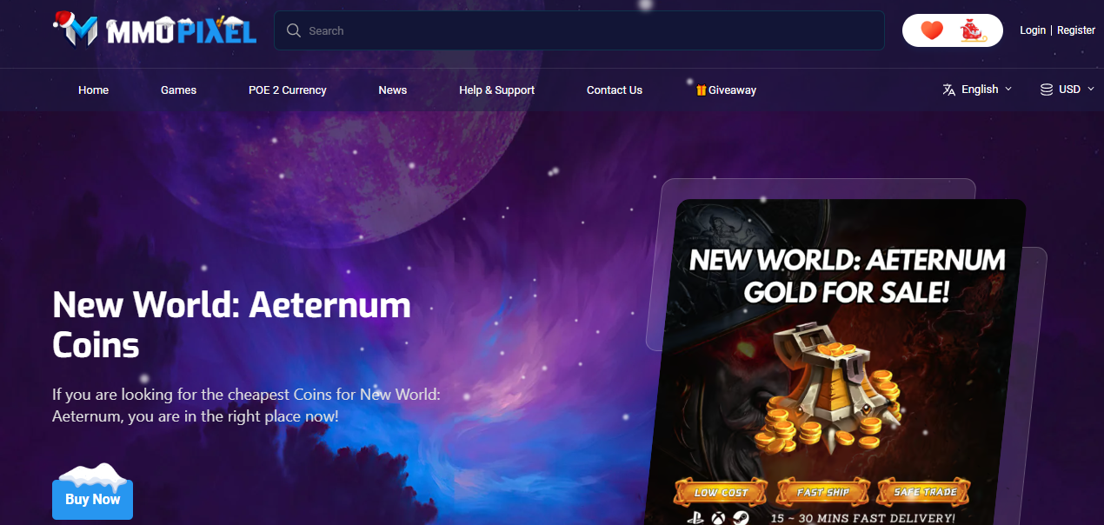
Task: Open the USD currency dropdown
Action: coord(1067,90)
